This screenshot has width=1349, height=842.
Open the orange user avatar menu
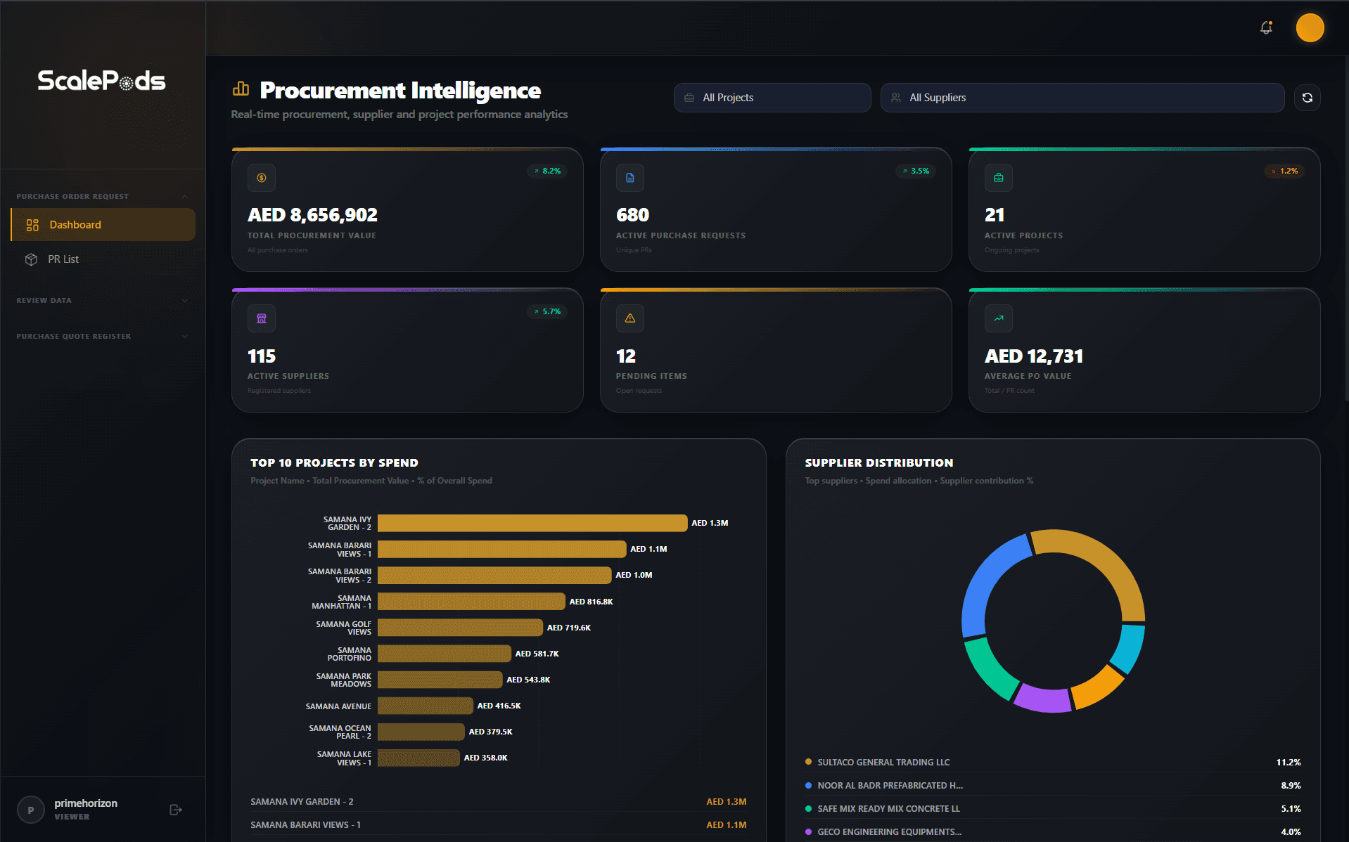coord(1310,28)
